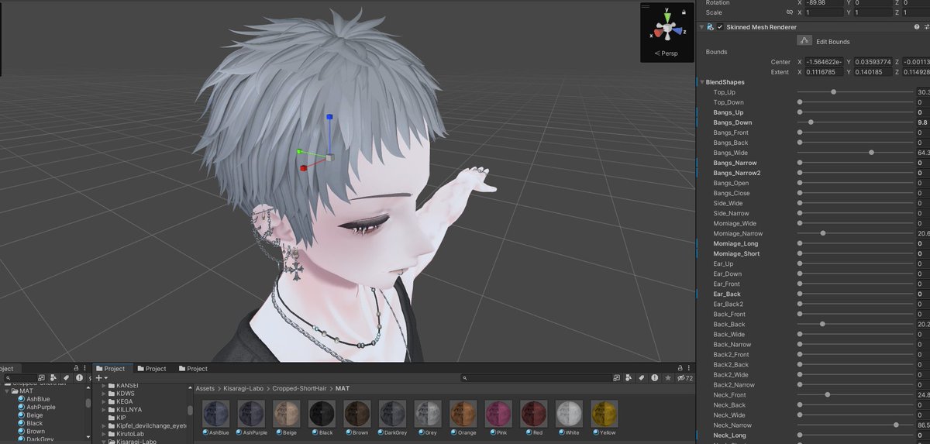This screenshot has height=444, width=930.
Task: Collapse the MAT folder in left panel
Action: 7,391
